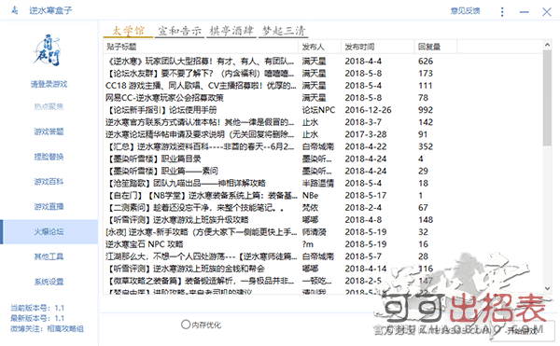This screenshot has height=346, width=560.
Task: Open post 【论坛水友群】要不要了解下
Action: point(201,74)
